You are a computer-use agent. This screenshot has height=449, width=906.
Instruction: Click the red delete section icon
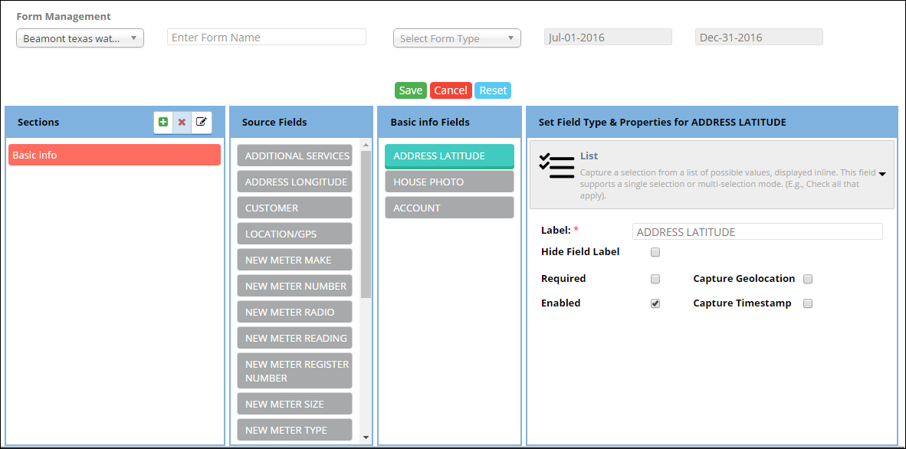coord(182,122)
